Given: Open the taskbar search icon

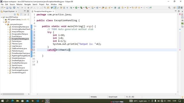Looking at the screenshot, I should 7,101.
